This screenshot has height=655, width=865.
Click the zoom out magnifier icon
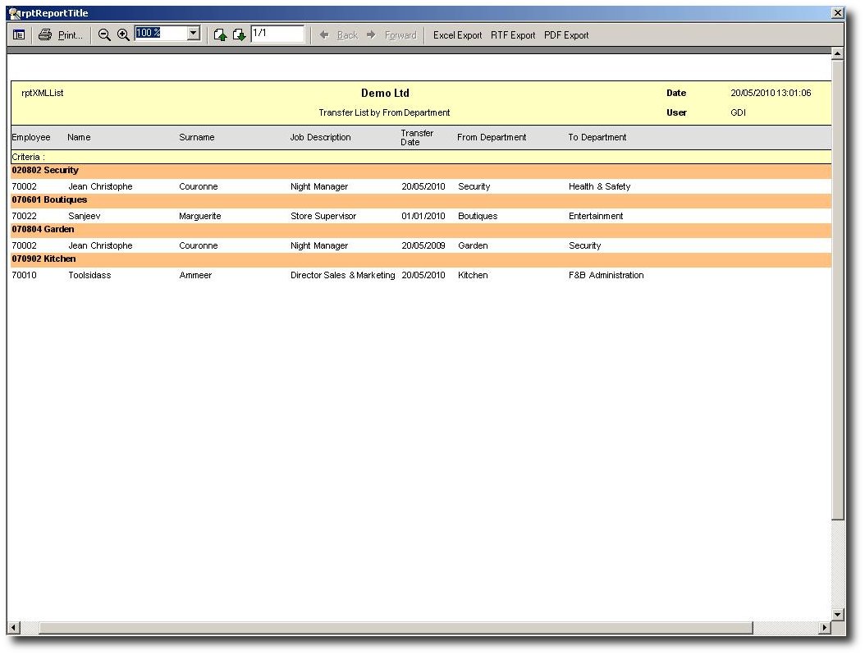point(104,35)
